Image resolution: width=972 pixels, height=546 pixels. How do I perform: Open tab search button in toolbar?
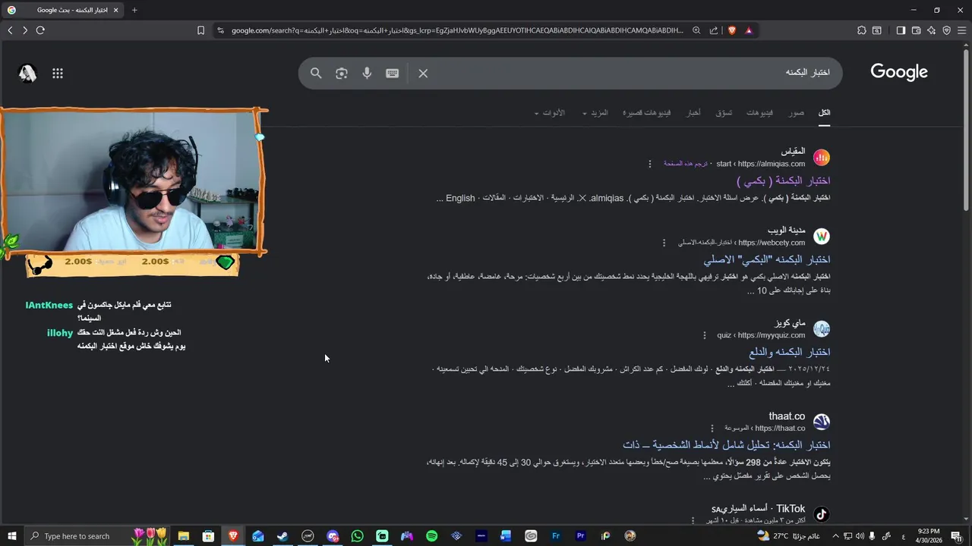877,30
